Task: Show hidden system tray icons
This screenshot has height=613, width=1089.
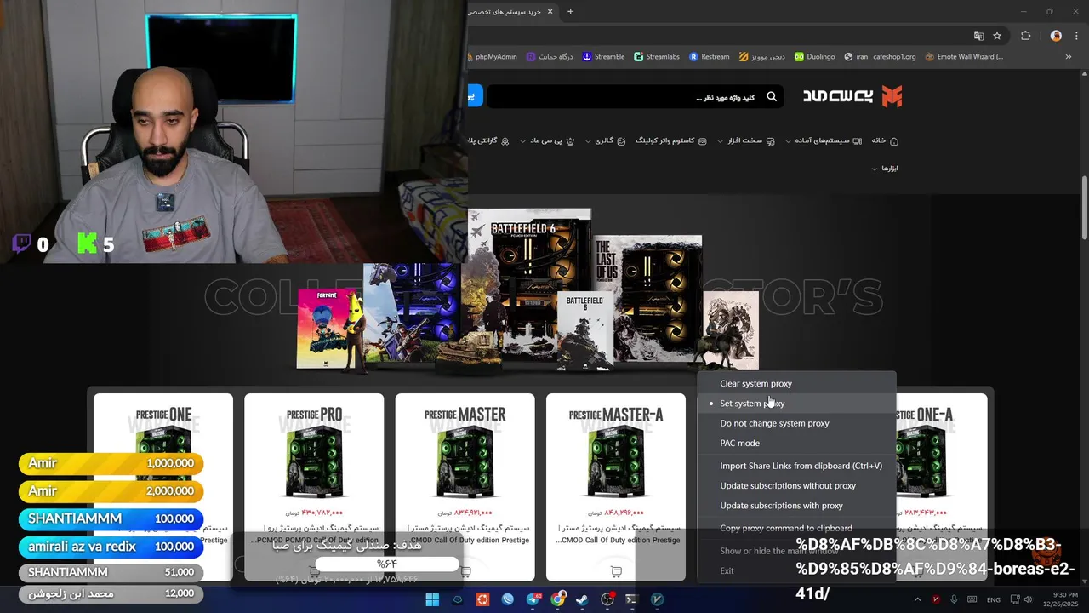Action: [x=917, y=599]
